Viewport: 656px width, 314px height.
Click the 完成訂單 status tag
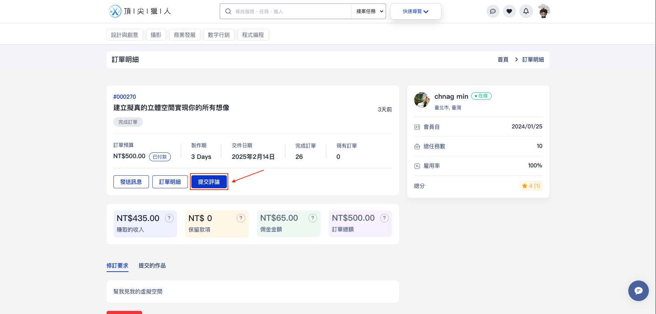click(128, 122)
